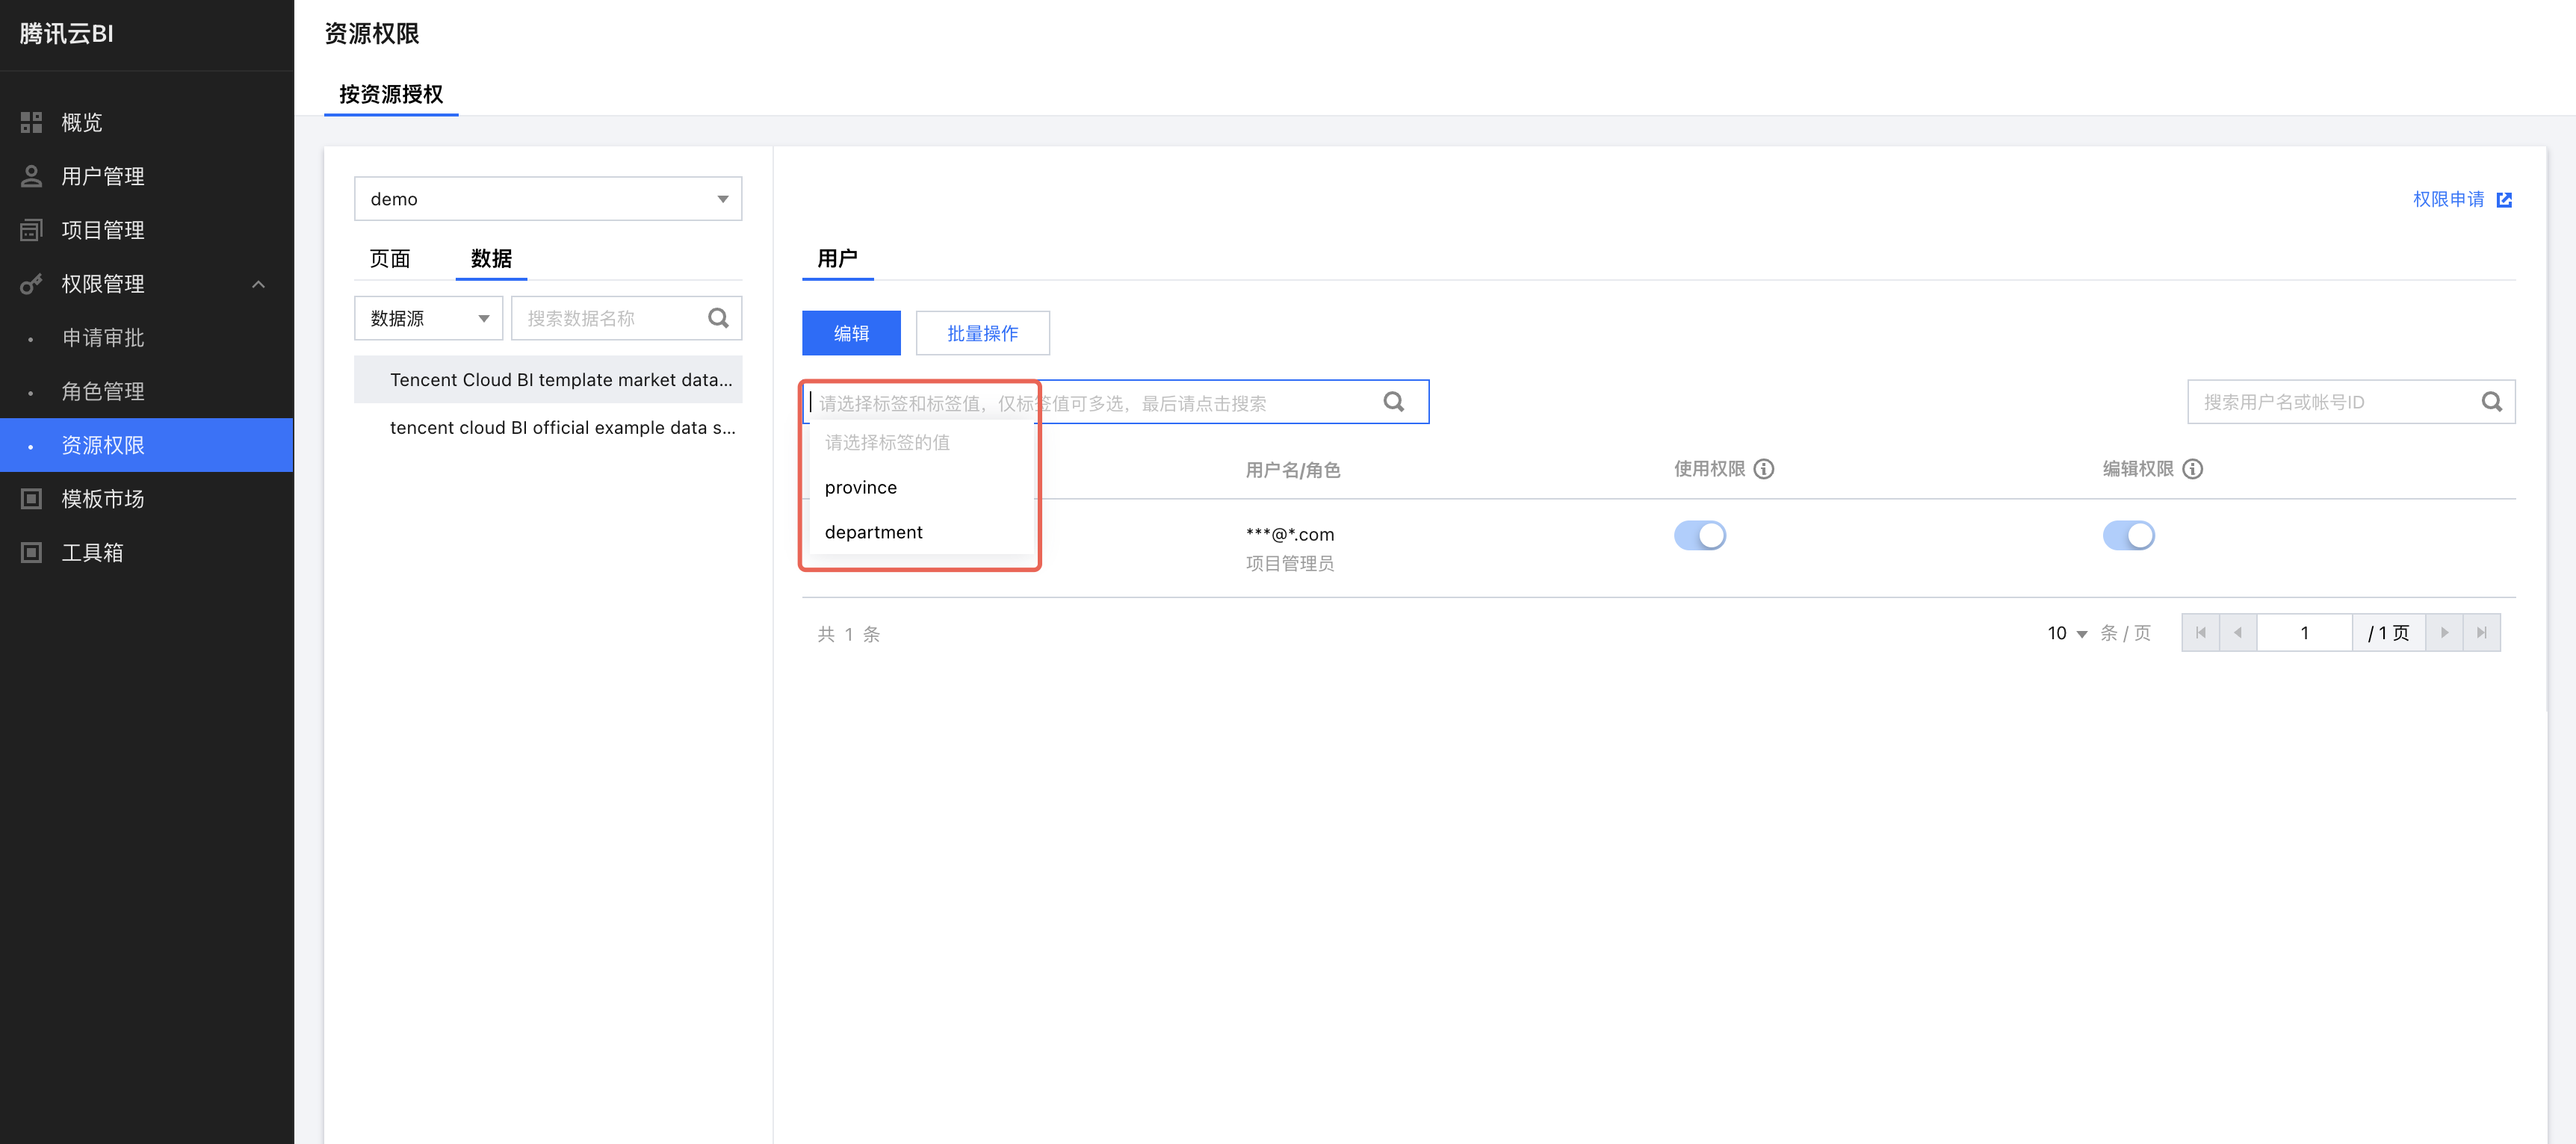The width and height of the screenshot is (2576, 1144).
Task: Collapse the 权限管理 sidebar section
Action: pyautogui.click(x=258, y=284)
